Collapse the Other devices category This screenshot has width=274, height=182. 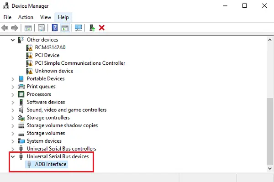point(13,40)
